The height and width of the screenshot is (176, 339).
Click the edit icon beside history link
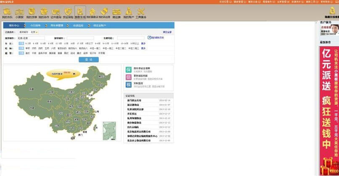pyautogui.click(x=149, y=37)
